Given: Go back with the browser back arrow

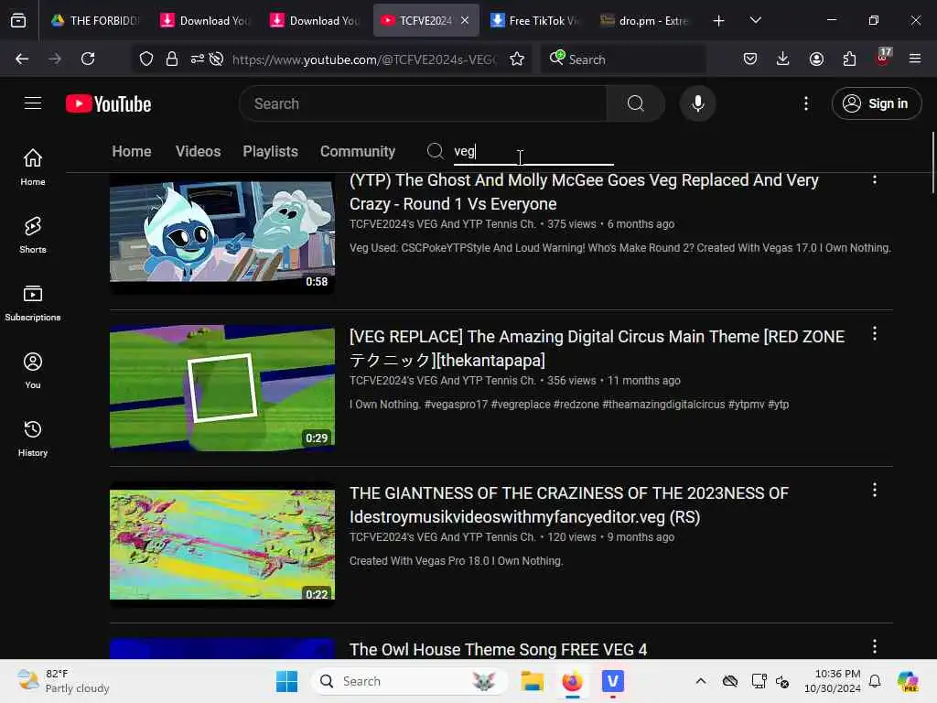Looking at the screenshot, I should click(x=22, y=59).
